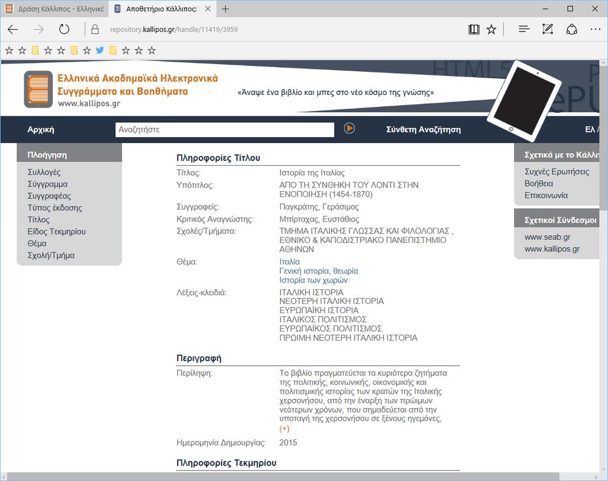Go back to the previous page
Image resolution: width=608 pixels, height=481 pixels.
click(x=13, y=30)
